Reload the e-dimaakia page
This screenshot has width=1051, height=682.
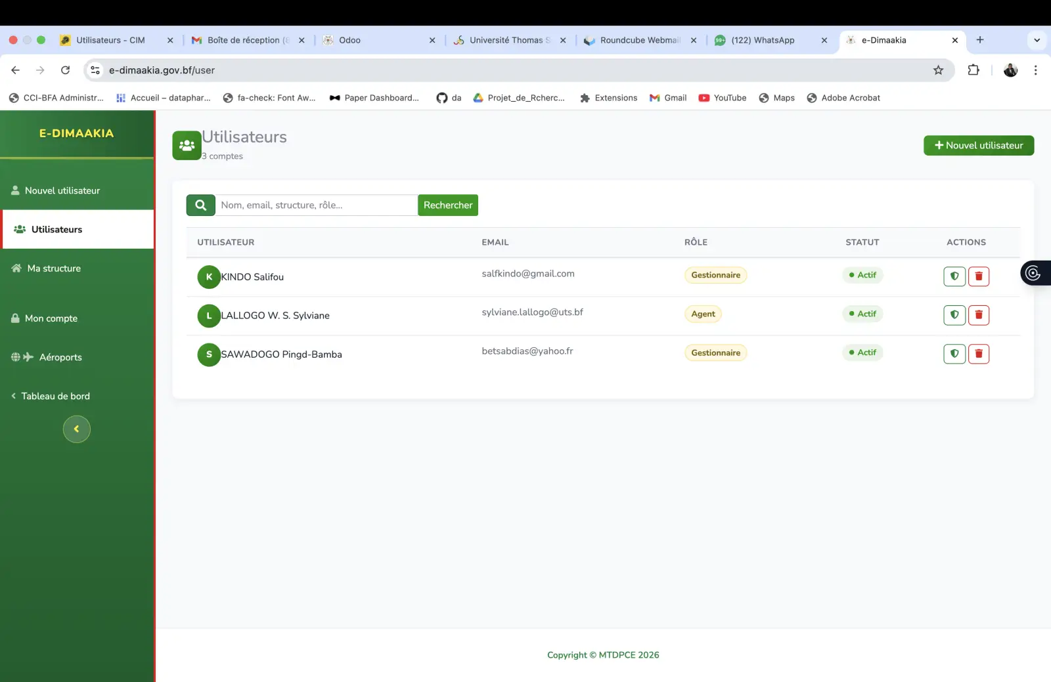click(x=65, y=70)
